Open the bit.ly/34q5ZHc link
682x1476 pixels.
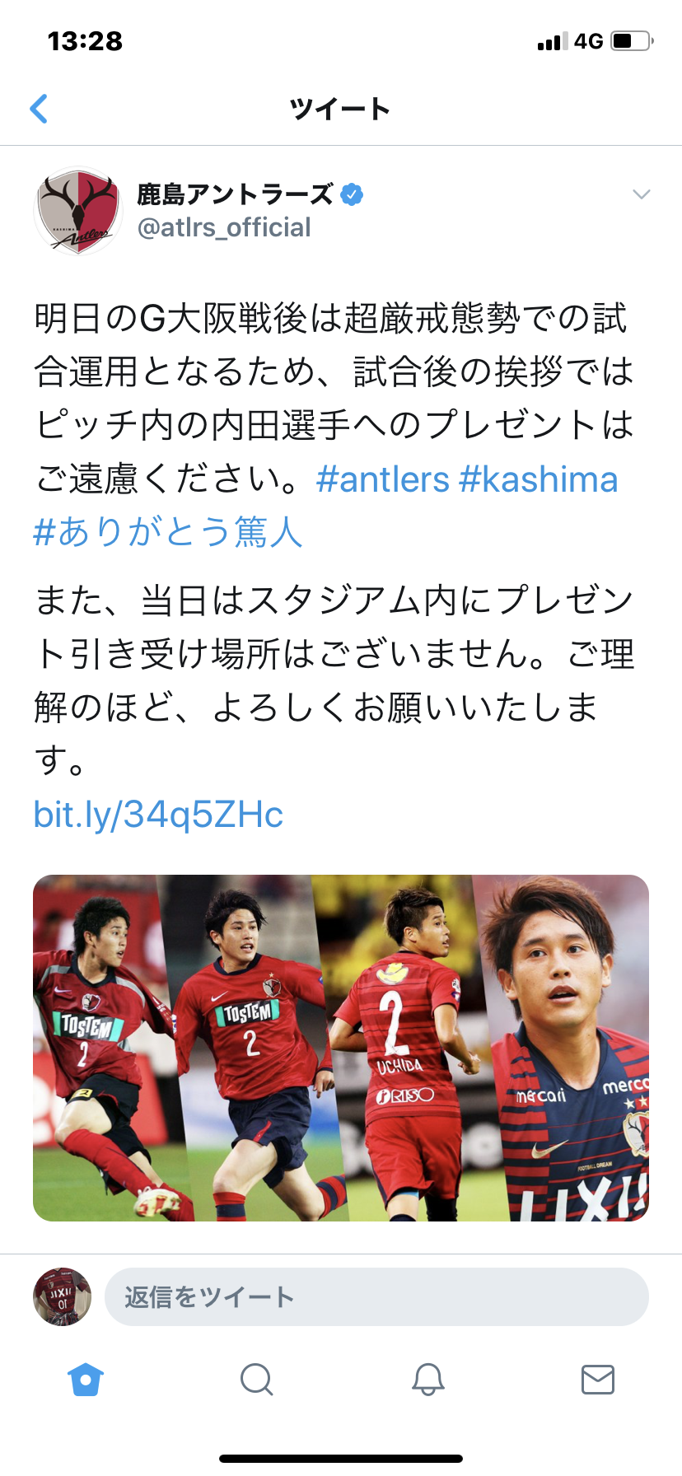(x=158, y=815)
